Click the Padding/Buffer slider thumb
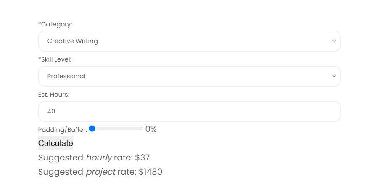Viewport: 369px width, 188px height. click(92, 129)
